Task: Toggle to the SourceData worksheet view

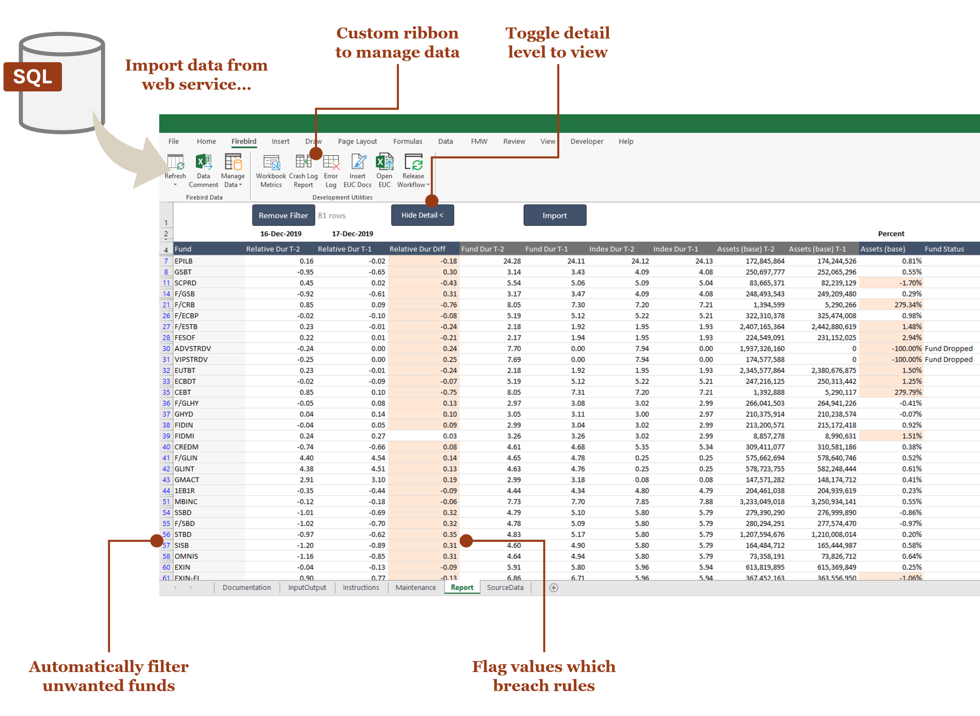Action: (x=505, y=587)
